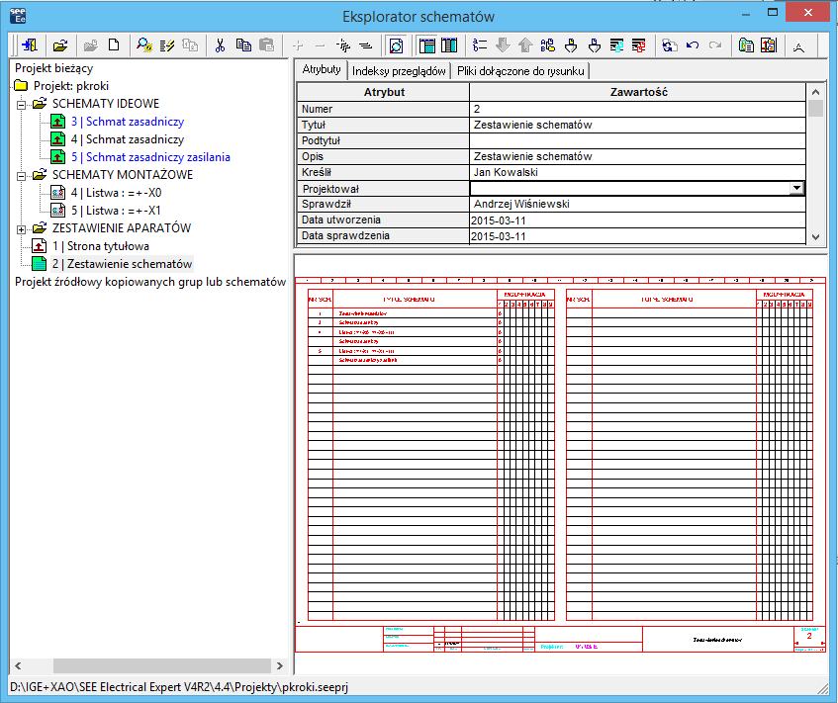Select the Projekt: pkroki root node
This screenshot has width=838, height=703.
pyautogui.click(x=71, y=86)
